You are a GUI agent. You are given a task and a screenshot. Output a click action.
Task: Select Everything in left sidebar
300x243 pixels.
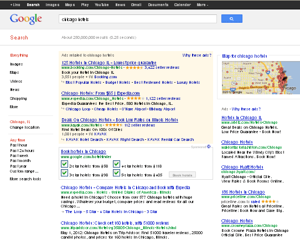click(19, 55)
